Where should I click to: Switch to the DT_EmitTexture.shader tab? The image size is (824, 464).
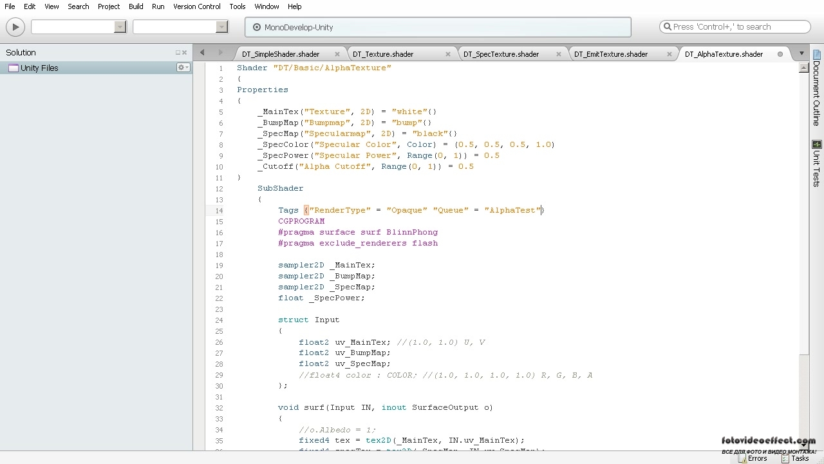pyautogui.click(x=611, y=54)
